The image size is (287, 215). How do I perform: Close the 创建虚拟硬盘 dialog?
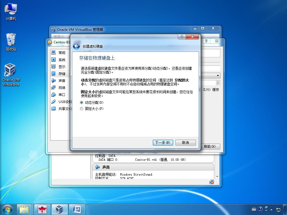(192, 37)
